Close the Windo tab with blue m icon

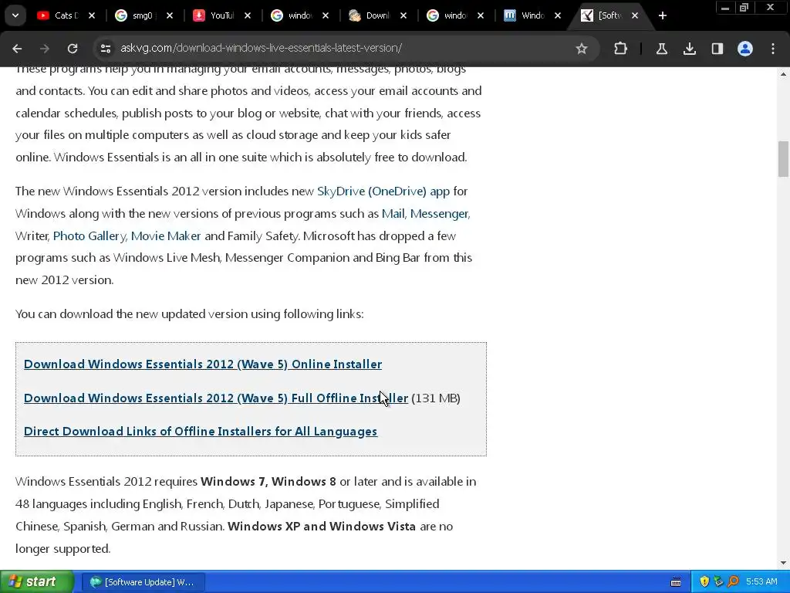tap(558, 15)
